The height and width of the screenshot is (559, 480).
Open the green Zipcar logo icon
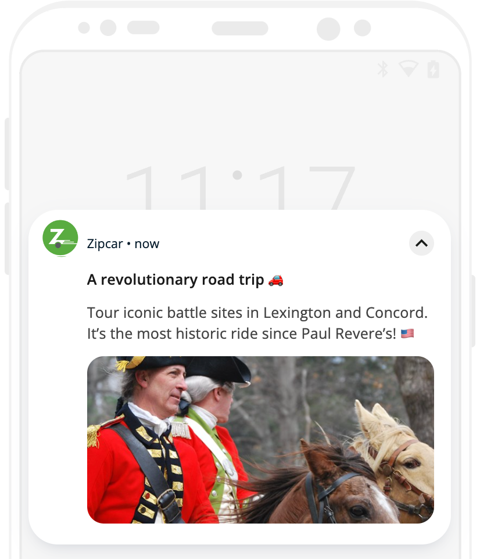(60, 238)
